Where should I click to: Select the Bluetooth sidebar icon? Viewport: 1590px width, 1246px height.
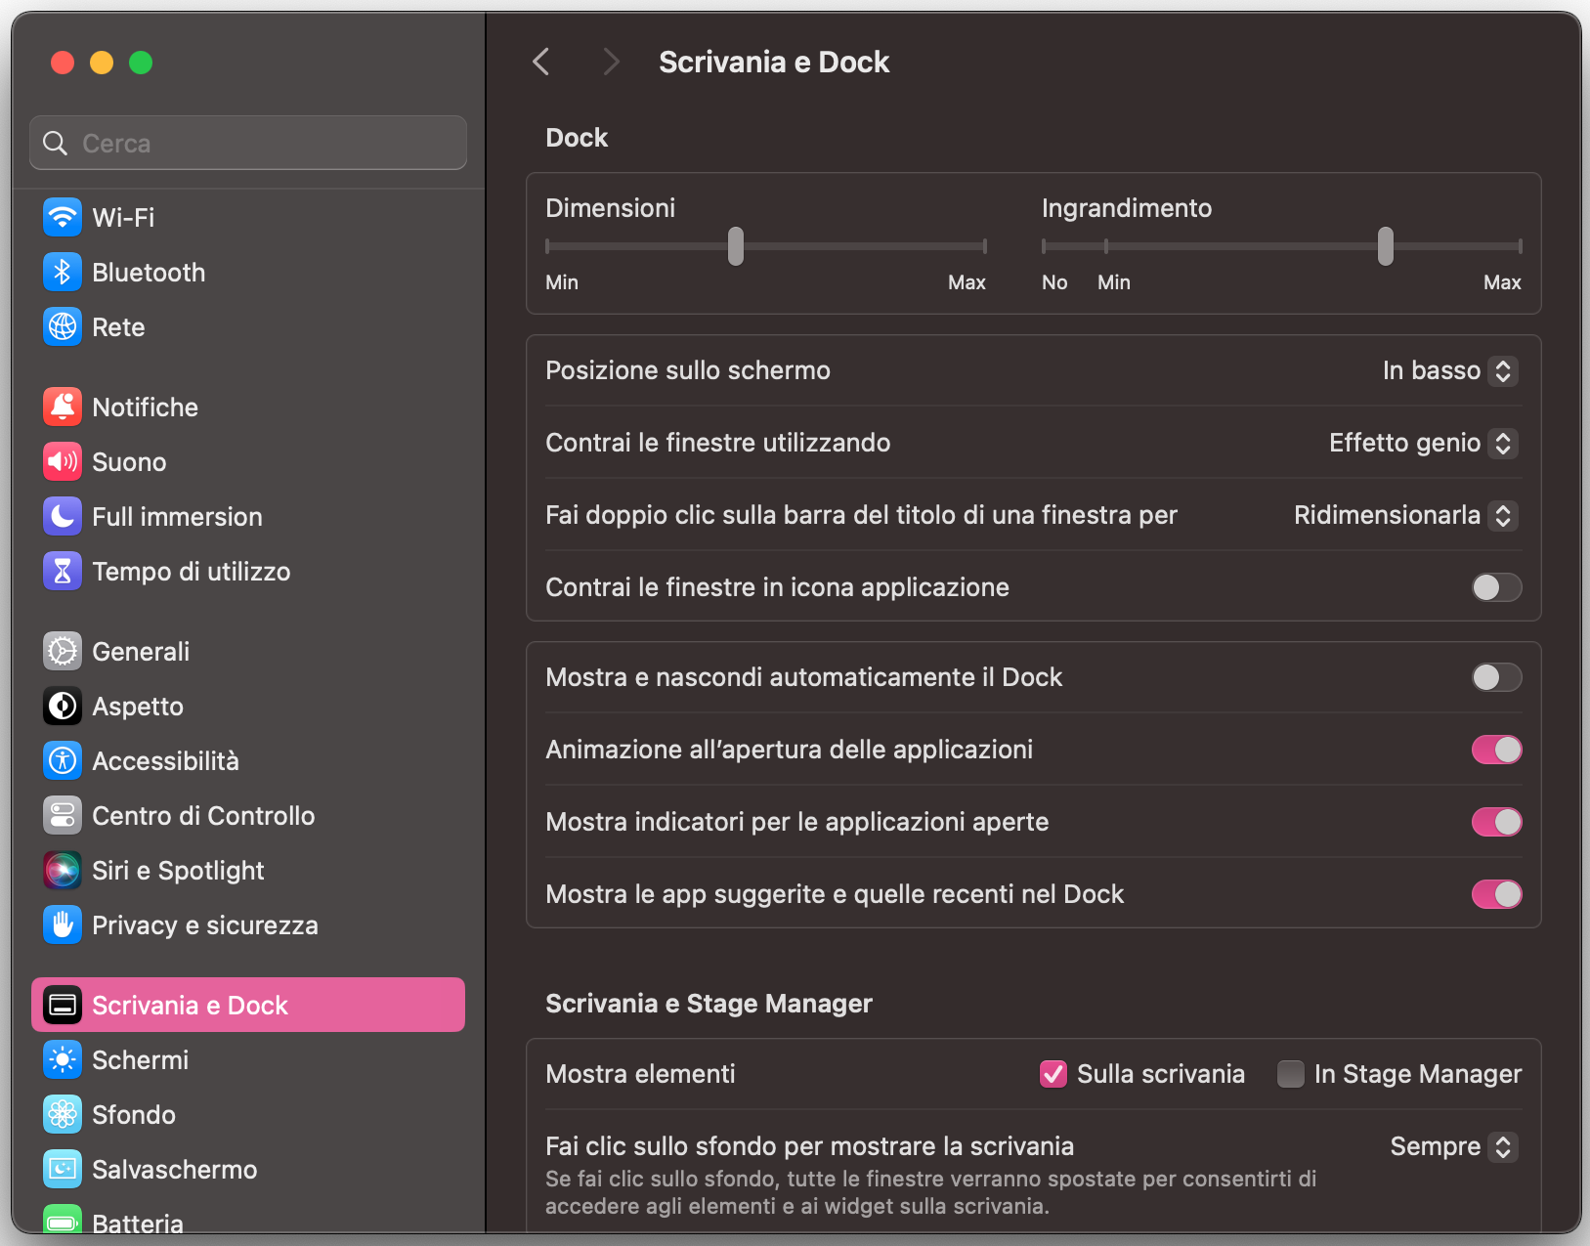tap(149, 272)
